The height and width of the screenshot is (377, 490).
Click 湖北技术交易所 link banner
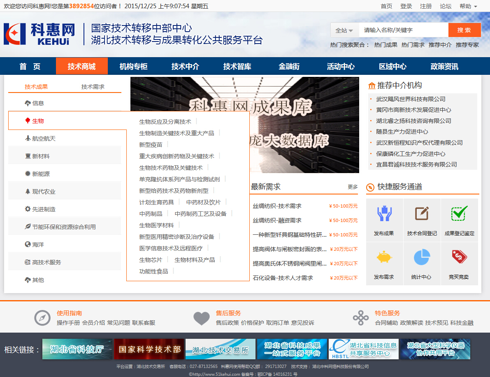pyautogui.click(x=221, y=349)
